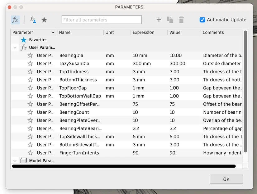The image size is (257, 194).
Task: Click the Outside diameter comment cell
Action: 222,64
